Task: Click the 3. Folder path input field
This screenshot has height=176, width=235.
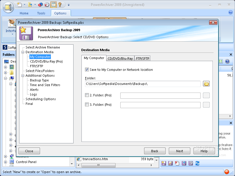Action: click(x=160, y=105)
